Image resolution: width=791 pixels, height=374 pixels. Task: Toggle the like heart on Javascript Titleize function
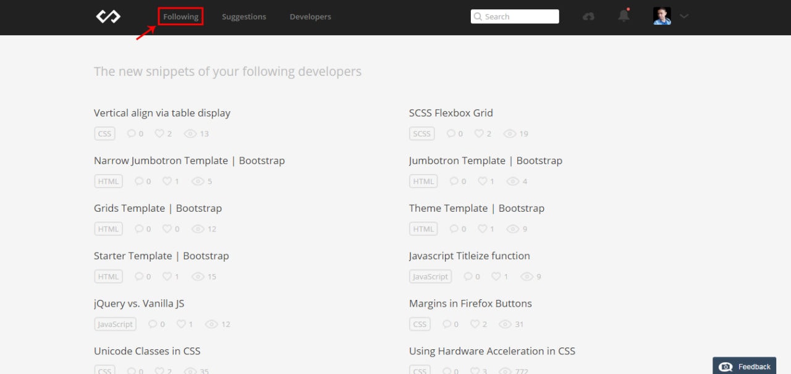(495, 276)
